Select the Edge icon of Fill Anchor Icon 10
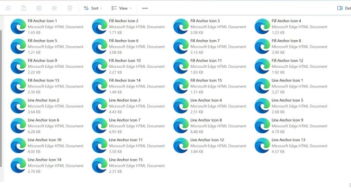The width and height of the screenshot is (351, 189). (x=99, y=66)
